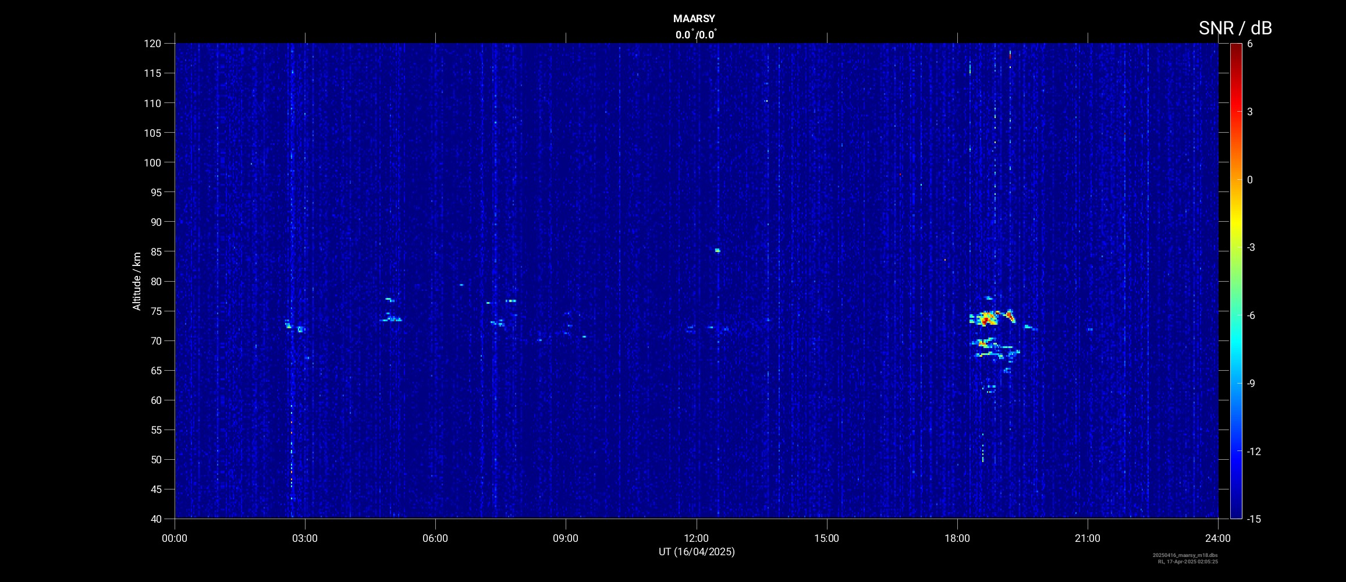Click the time tick label 09:00
1346x582 pixels.
(x=566, y=538)
